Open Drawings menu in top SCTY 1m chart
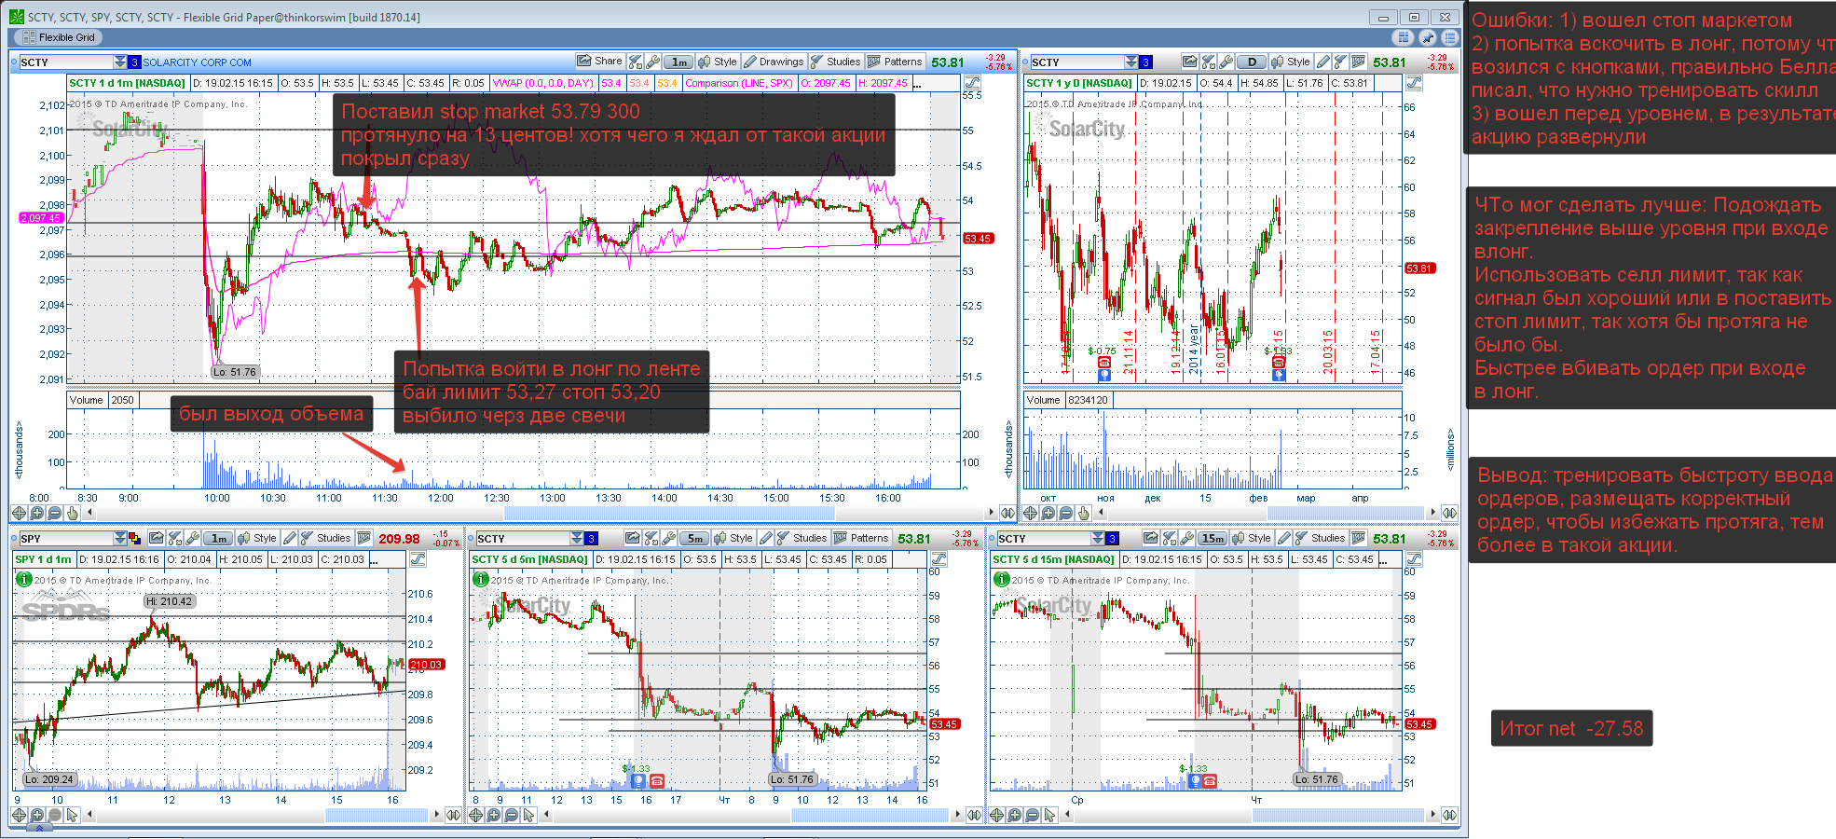 coord(774,62)
